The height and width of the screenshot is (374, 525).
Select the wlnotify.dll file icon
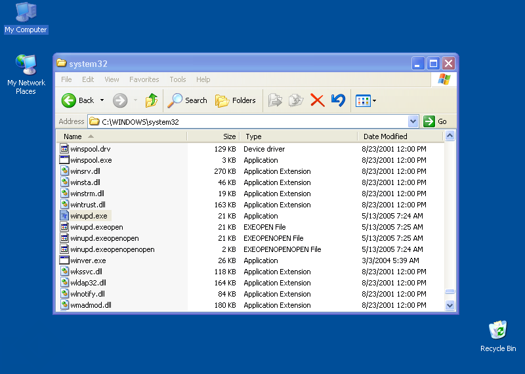pos(64,294)
